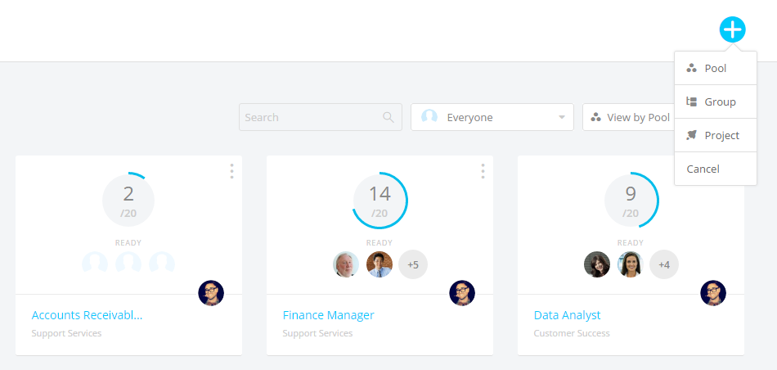
Task: Open Accounts Receivable card options menu
Action: (231, 171)
